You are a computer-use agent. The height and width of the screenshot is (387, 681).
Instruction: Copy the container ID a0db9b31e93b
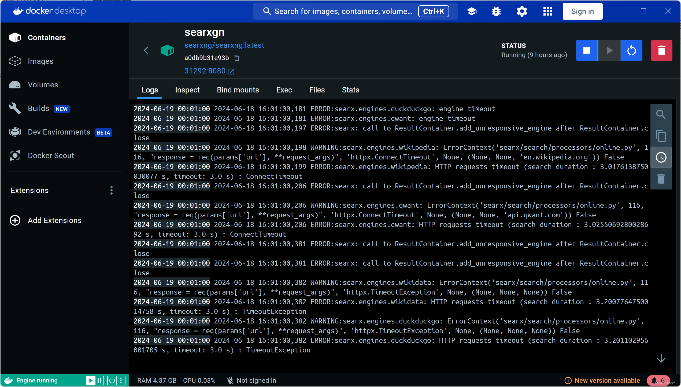tap(236, 58)
